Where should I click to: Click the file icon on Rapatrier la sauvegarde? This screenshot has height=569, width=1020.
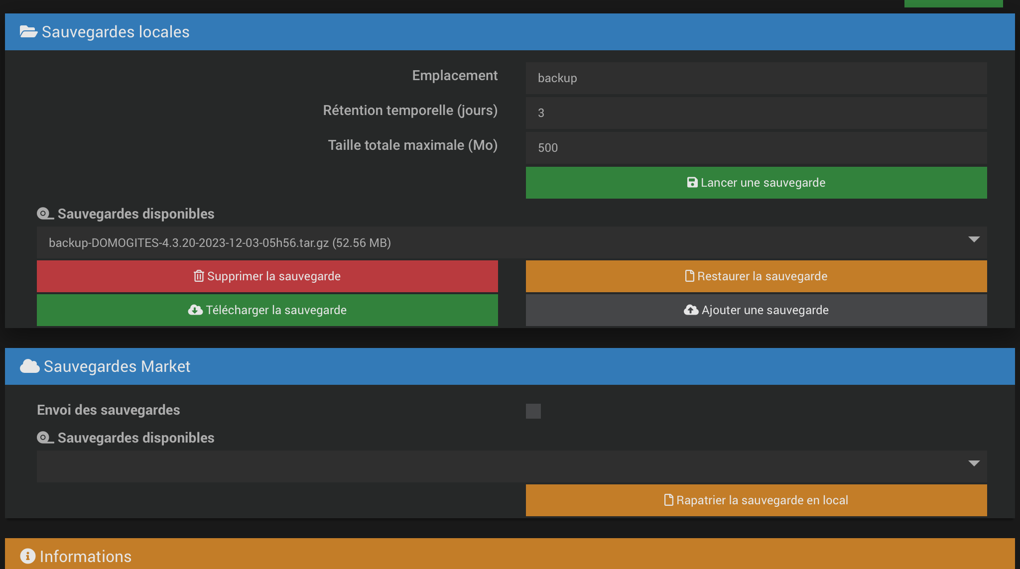point(668,500)
